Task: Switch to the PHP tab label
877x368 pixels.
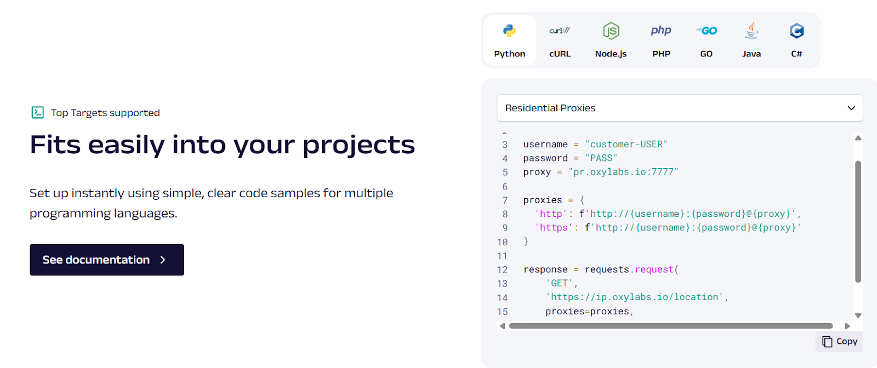Action: 661,54
